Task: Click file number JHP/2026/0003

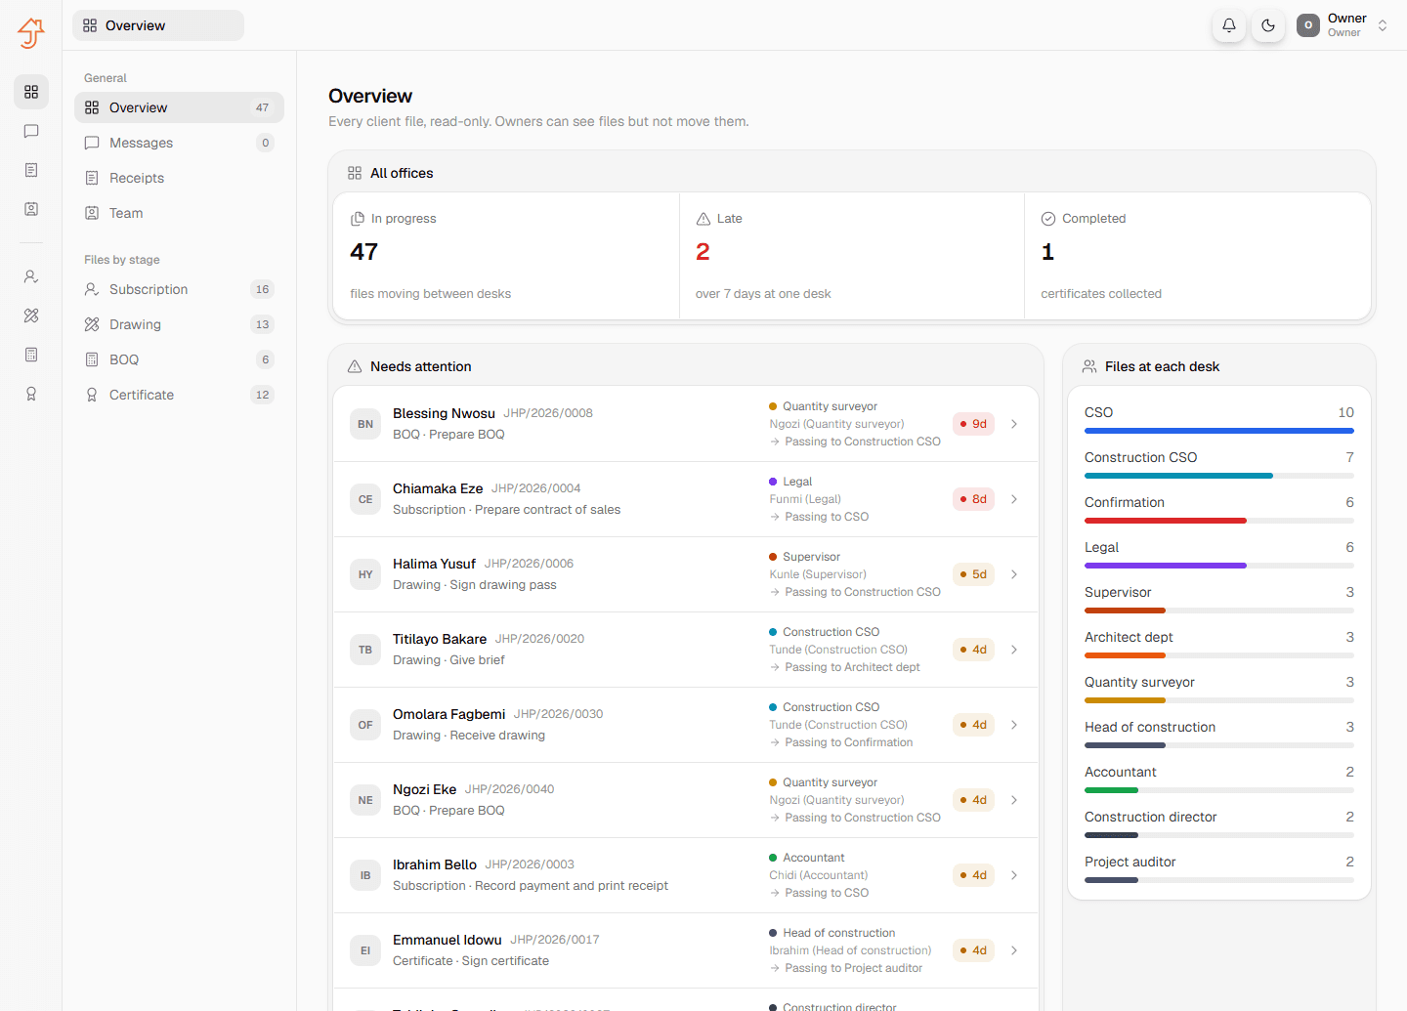Action: point(530,864)
